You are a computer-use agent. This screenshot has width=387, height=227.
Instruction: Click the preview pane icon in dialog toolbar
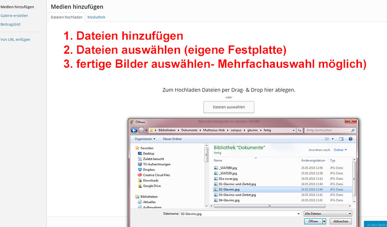tap(341, 139)
